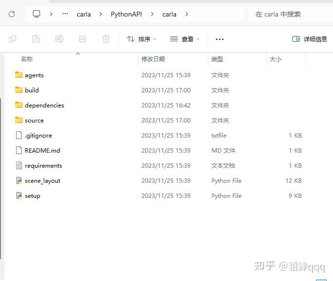Expand chevron after PythonAPI in breadcrumb

click(152, 14)
